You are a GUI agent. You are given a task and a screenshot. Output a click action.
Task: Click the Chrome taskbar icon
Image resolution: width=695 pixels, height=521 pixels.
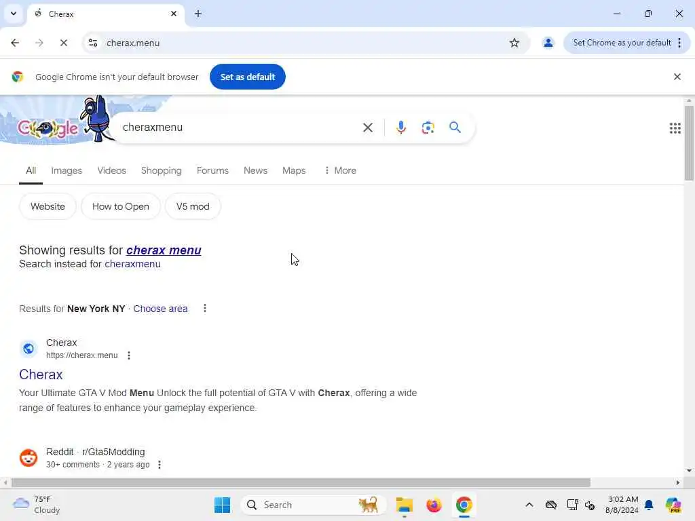tap(464, 505)
